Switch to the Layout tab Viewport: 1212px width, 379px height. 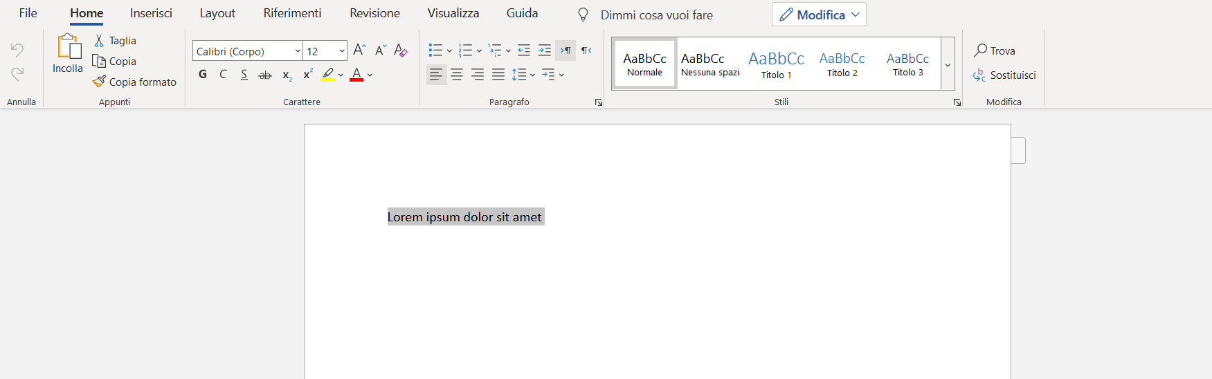[217, 13]
